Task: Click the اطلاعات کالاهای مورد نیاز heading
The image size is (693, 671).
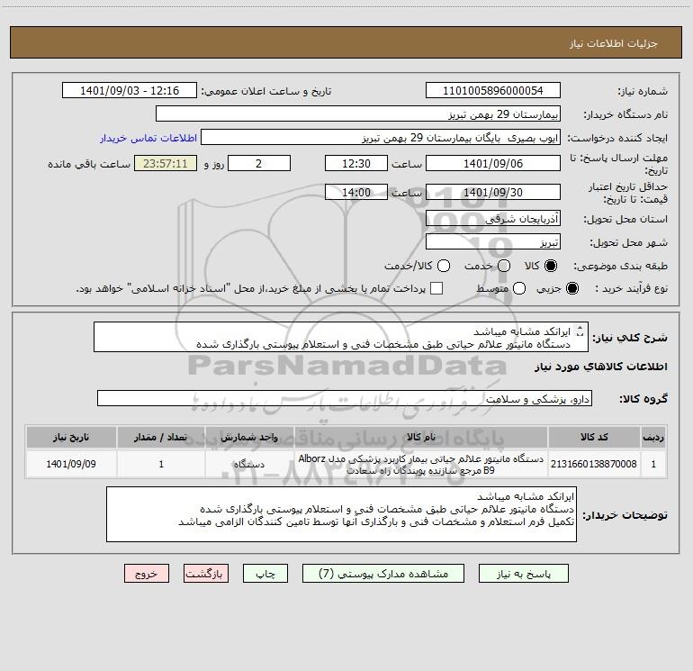Action: coord(600,367)
